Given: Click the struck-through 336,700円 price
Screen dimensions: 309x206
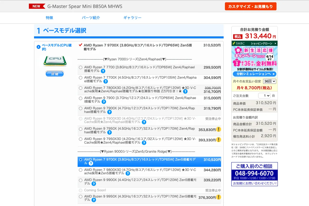Looking at the screenshot, I should [213, 88].
